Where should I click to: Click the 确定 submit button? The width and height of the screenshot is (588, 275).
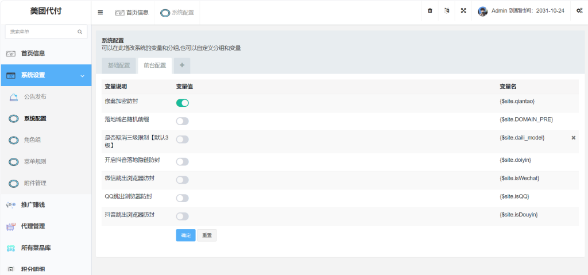[x=185, y=235]
